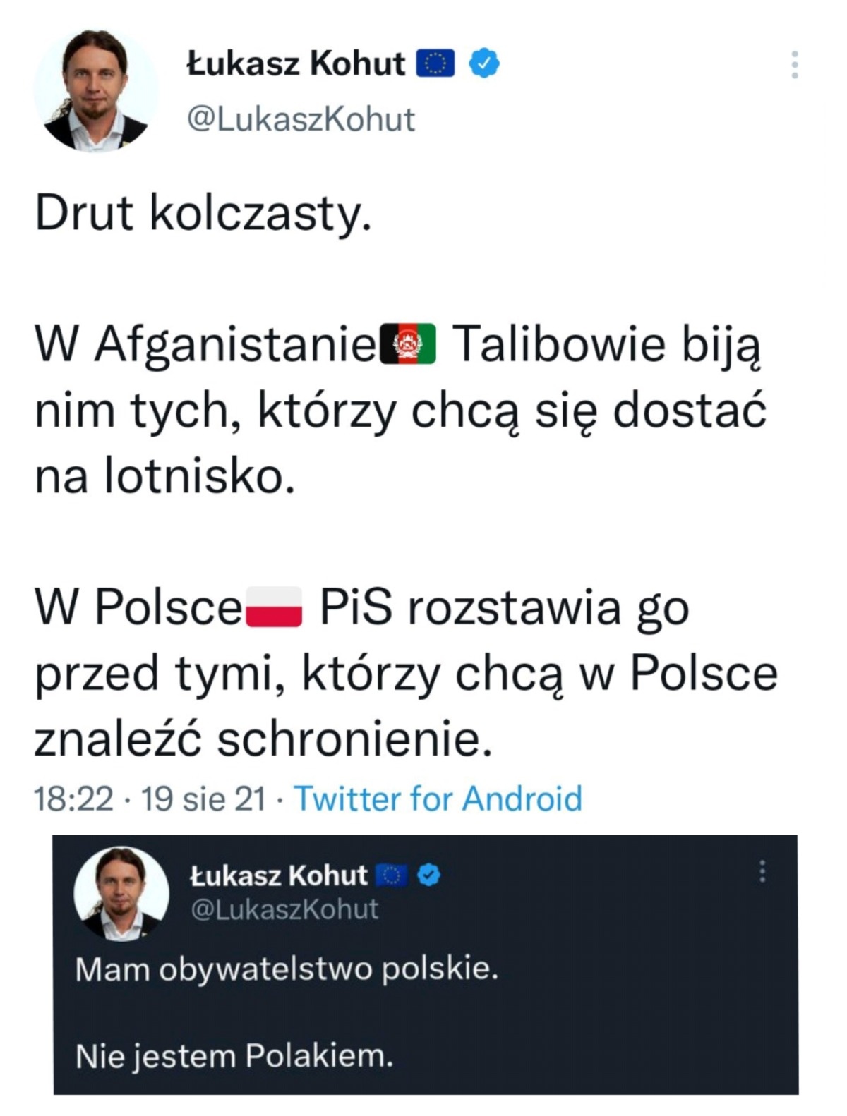The height and width of the screenshot is (1116, 847).
Task: Click the "Drut kolczasty." text line
Action: point(203,212)
